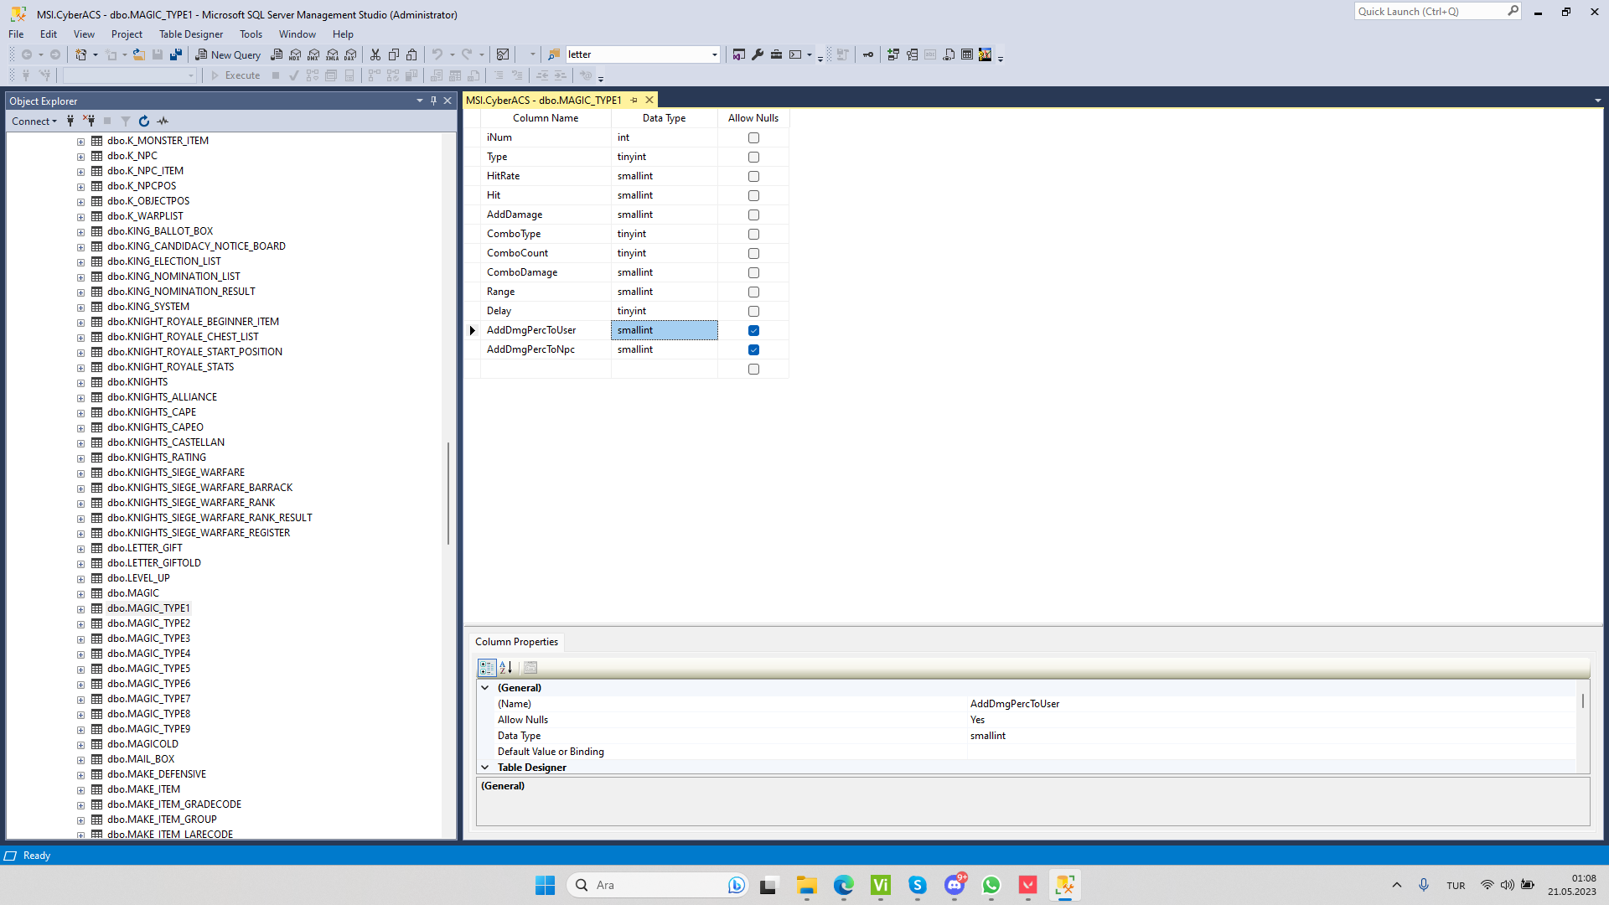This screenshot has width=1609, height=905.
Task: Open the Window menu
Action: (297, 34)
